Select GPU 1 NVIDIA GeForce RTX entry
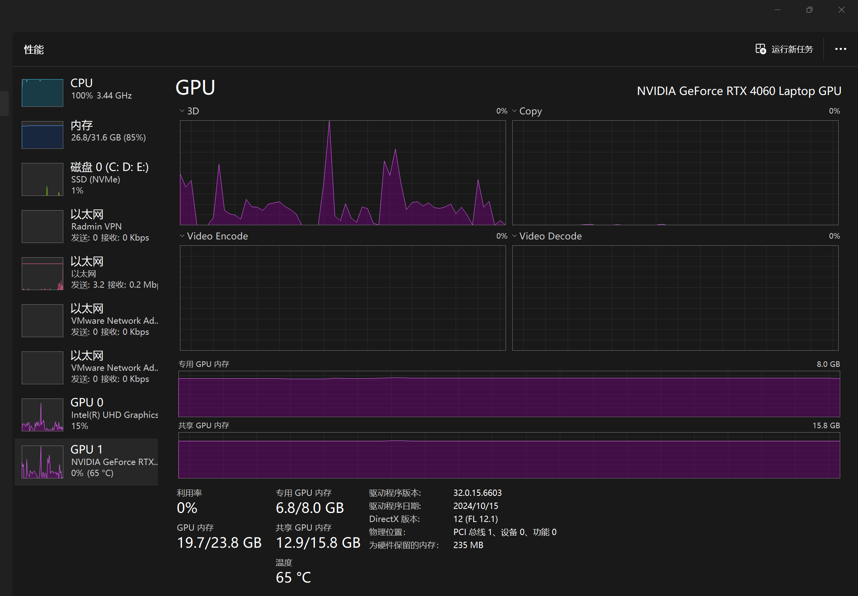 pyautogui.click(x=86, y=461)
